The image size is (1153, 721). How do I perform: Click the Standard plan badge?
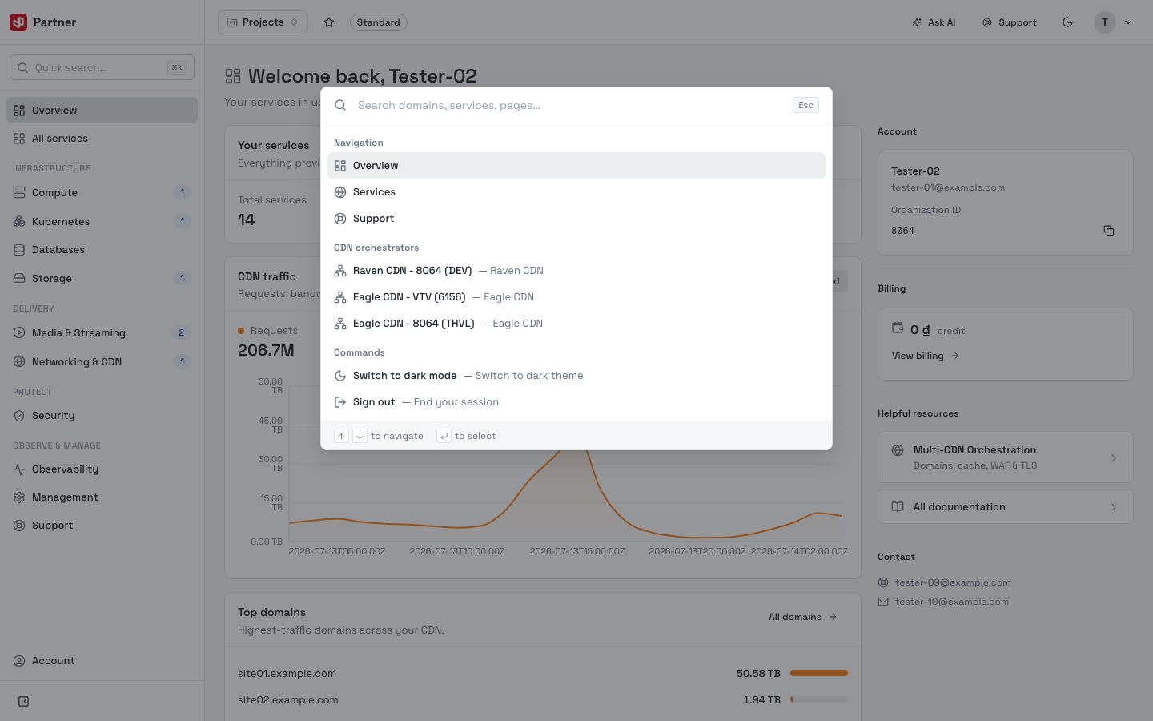pos(378,22)
